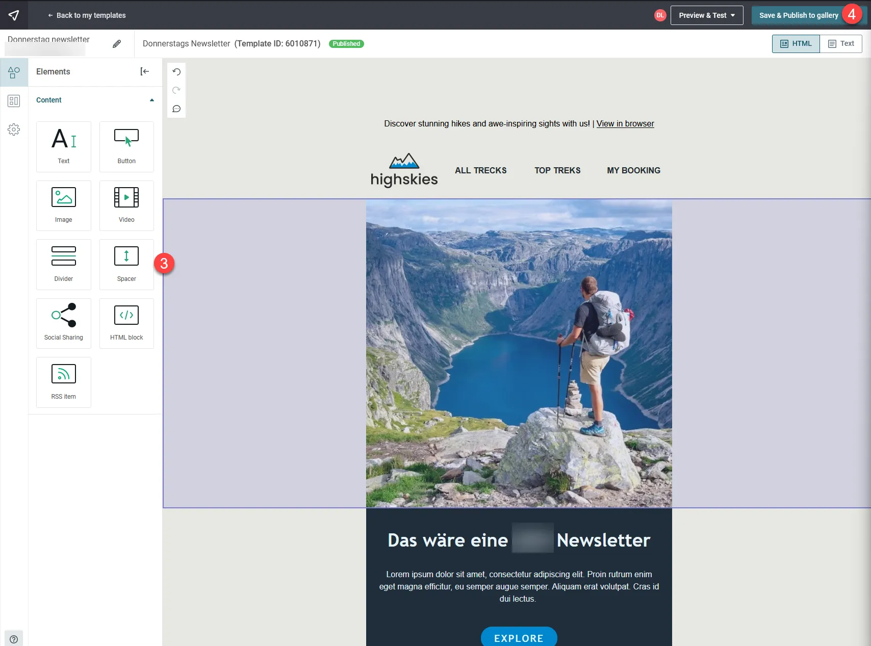Open the settings gear sidebar icon

click(14, 130)
